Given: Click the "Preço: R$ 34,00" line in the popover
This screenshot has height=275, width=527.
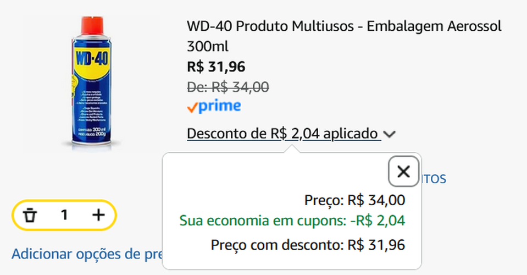Looking at the screenshot, I should (x=354, y=200).
